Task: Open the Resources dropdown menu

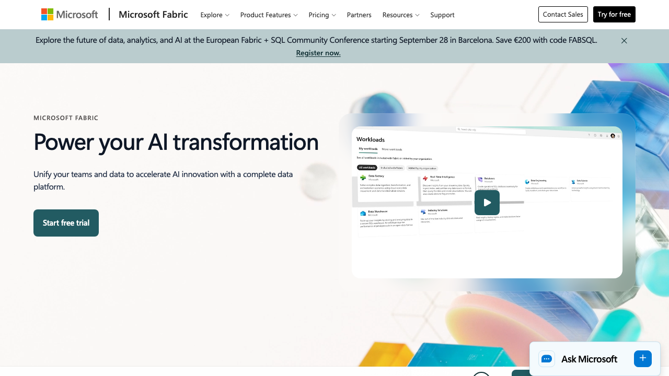Action: tap(401, 15)
